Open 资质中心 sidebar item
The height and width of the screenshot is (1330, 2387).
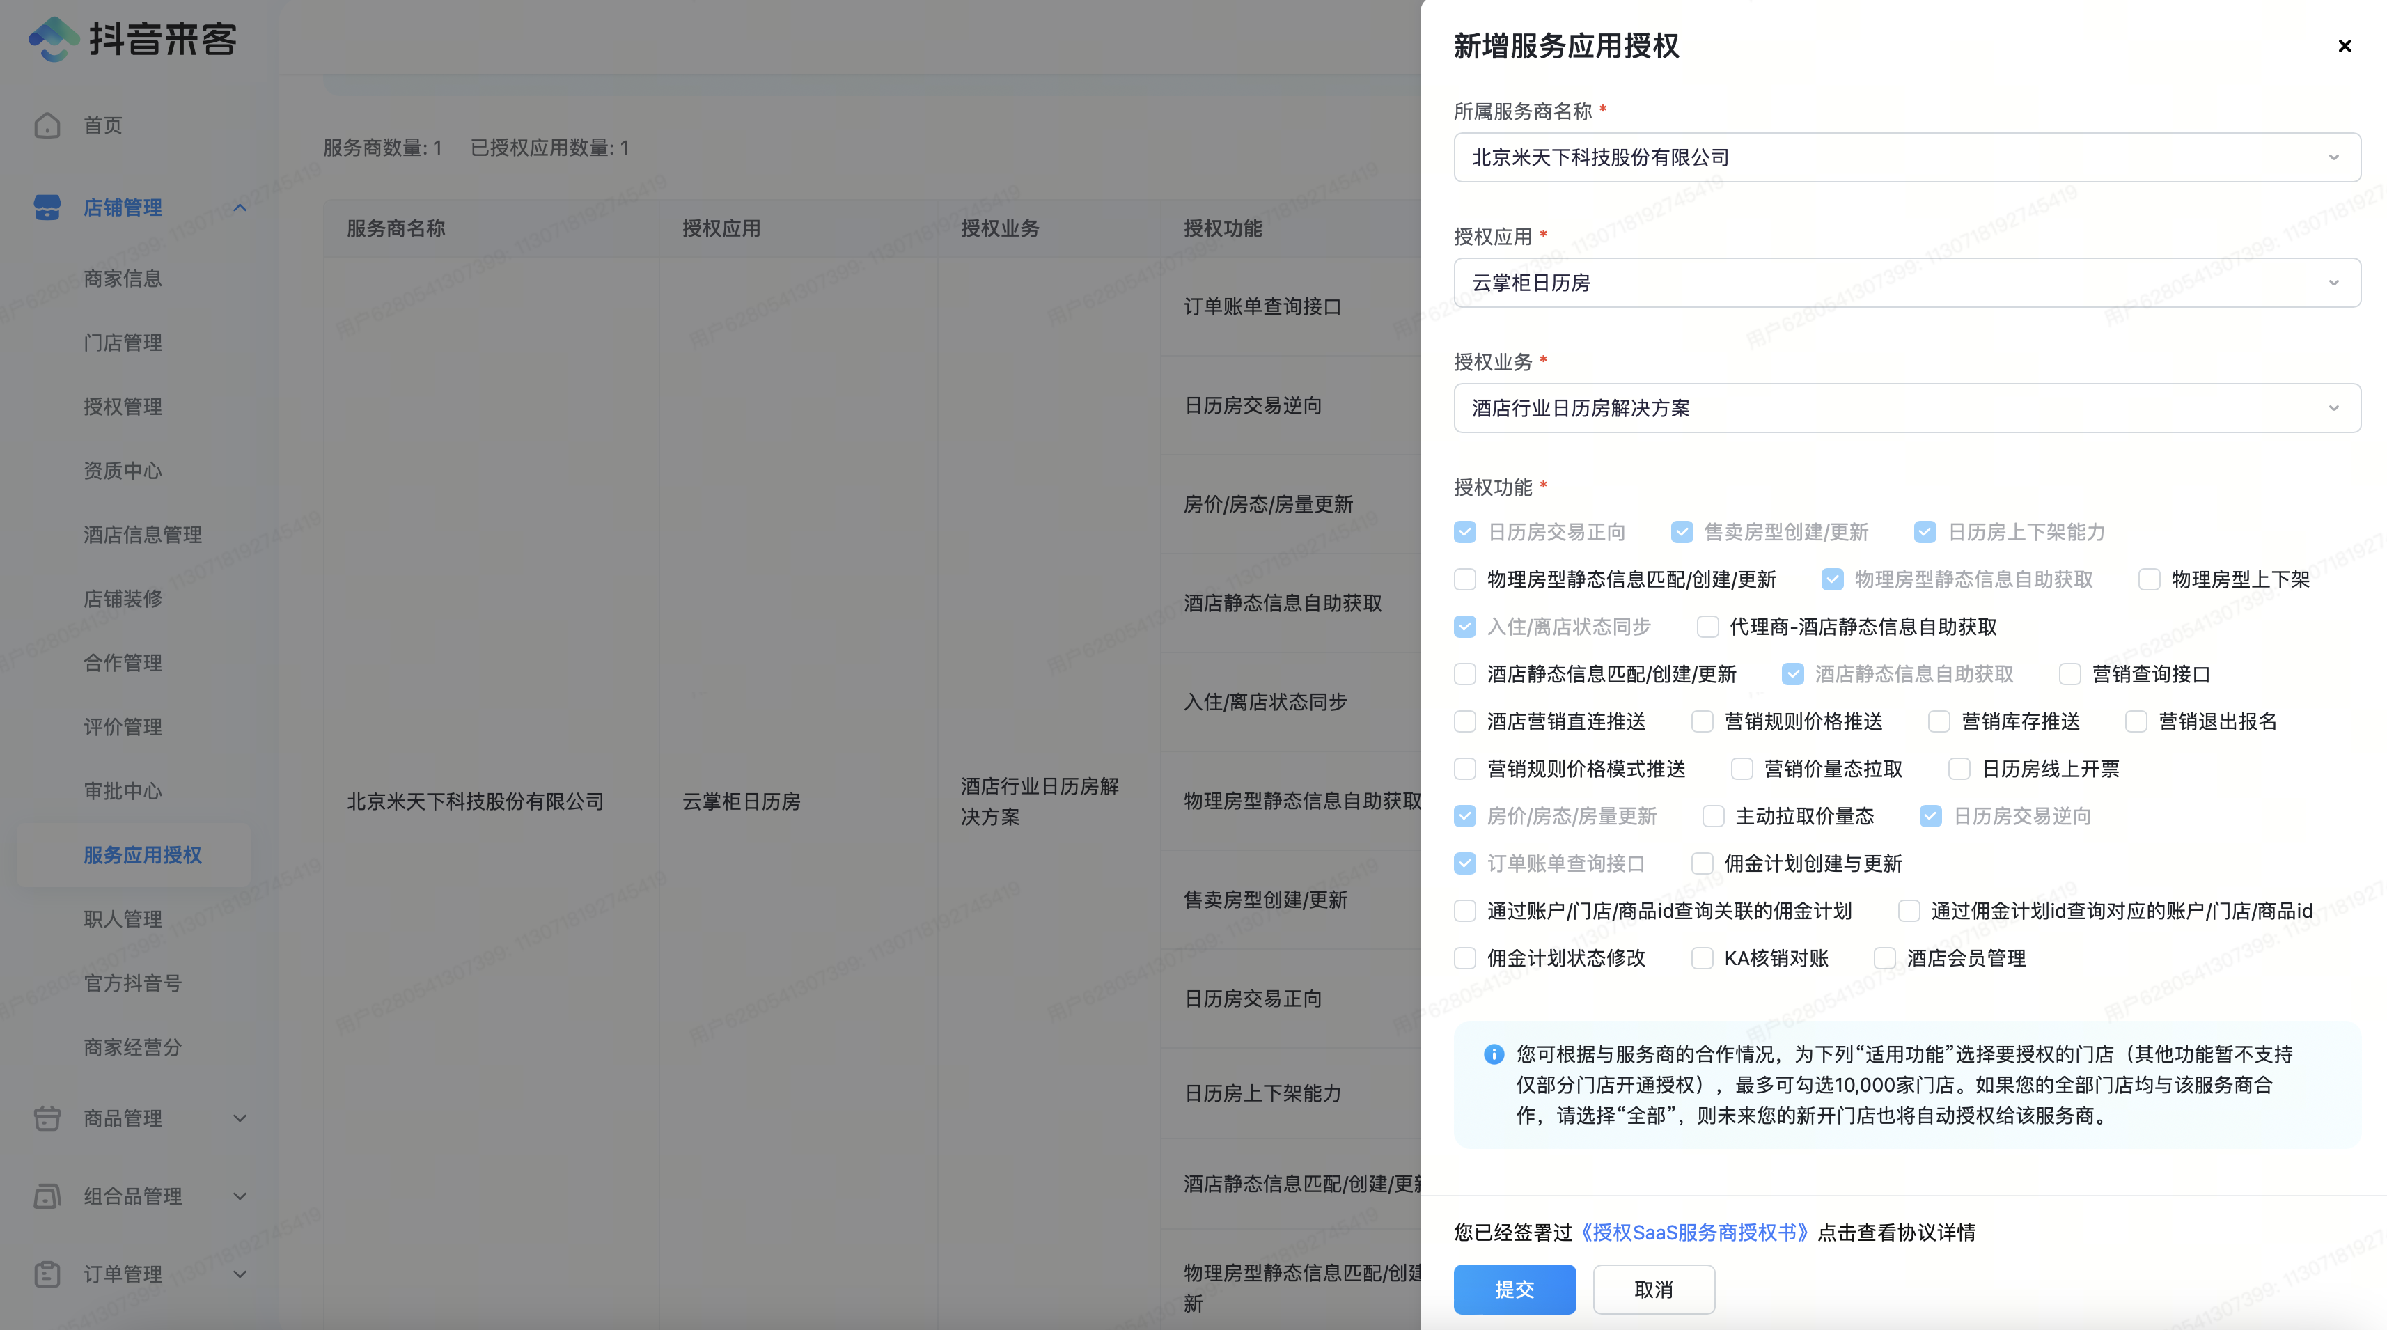coord(123,470)
